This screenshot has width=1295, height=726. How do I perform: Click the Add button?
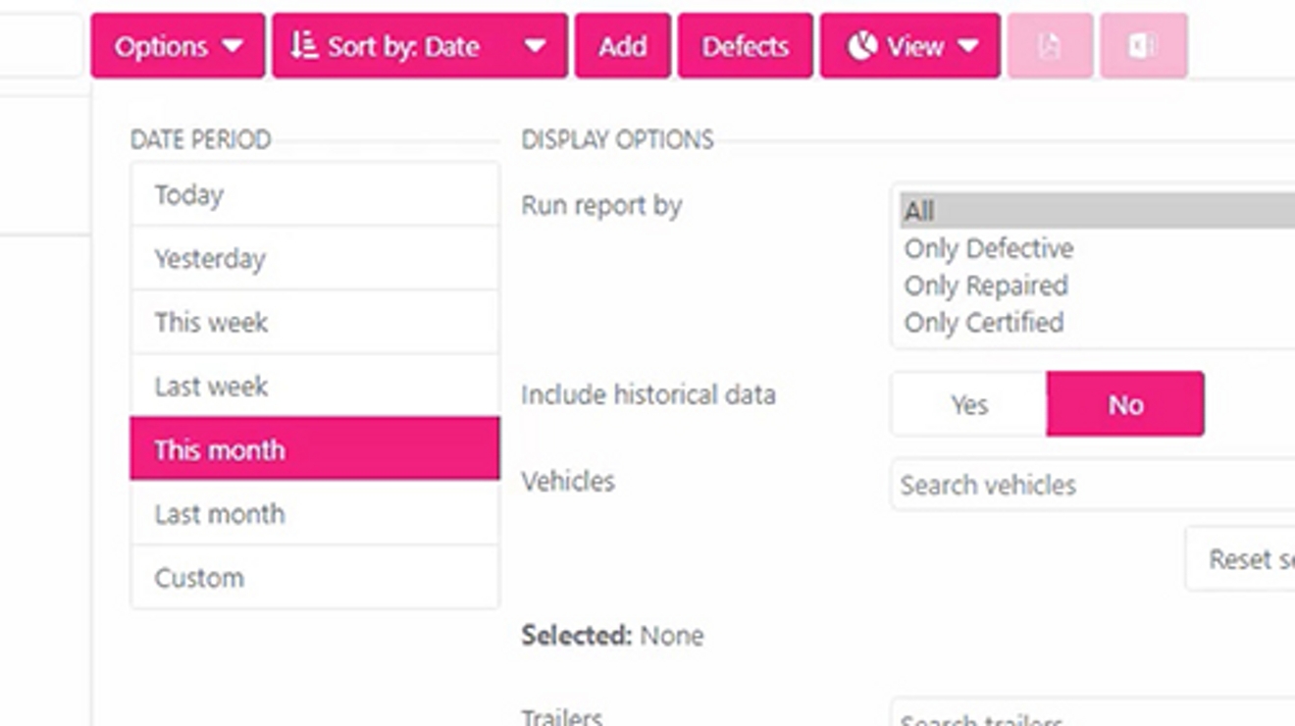[622, 45]
